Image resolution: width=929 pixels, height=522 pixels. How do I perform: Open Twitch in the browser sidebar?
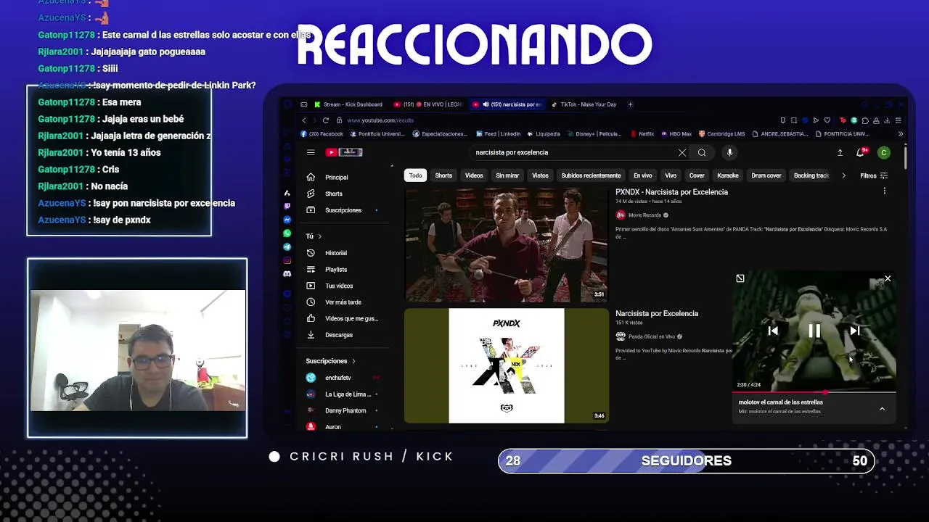coord(287,206)
